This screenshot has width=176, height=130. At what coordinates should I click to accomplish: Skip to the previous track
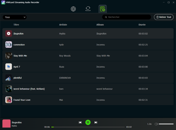coord(80,122)
